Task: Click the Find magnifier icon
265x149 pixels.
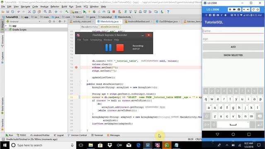Action: (45, 12)
